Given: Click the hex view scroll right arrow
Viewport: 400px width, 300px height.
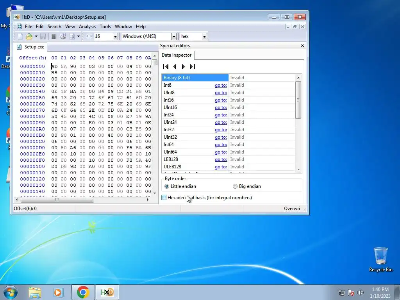Looking at the screenshot, I should [148, 200].
